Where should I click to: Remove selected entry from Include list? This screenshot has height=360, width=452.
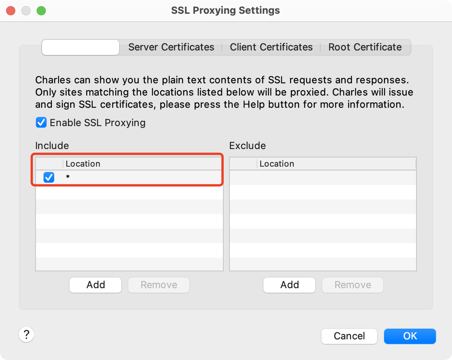[x=159, y=285]
